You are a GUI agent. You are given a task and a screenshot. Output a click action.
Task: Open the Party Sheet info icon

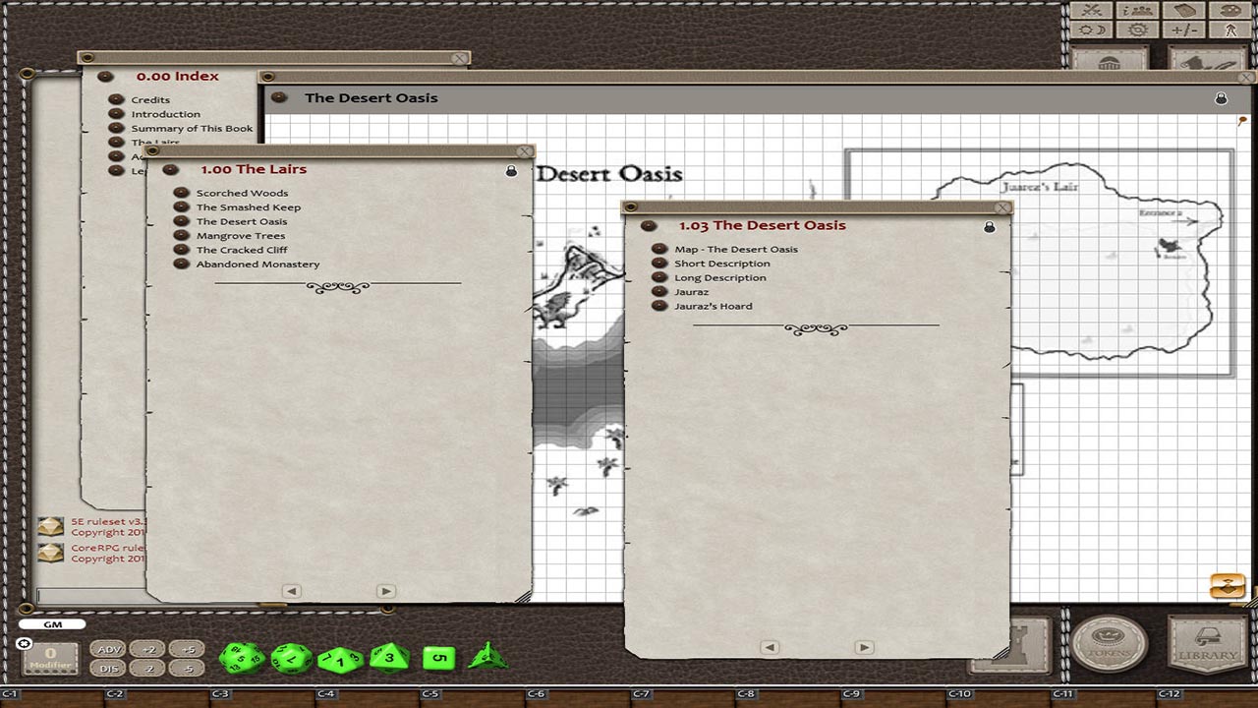pos(1137,12)
